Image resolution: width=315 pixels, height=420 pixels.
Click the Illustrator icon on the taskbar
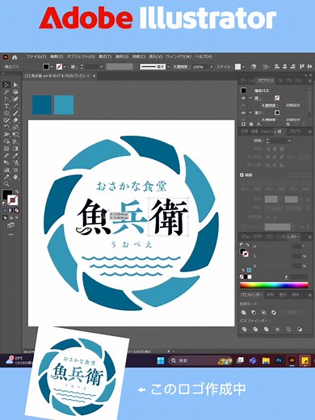coord(292,360)
